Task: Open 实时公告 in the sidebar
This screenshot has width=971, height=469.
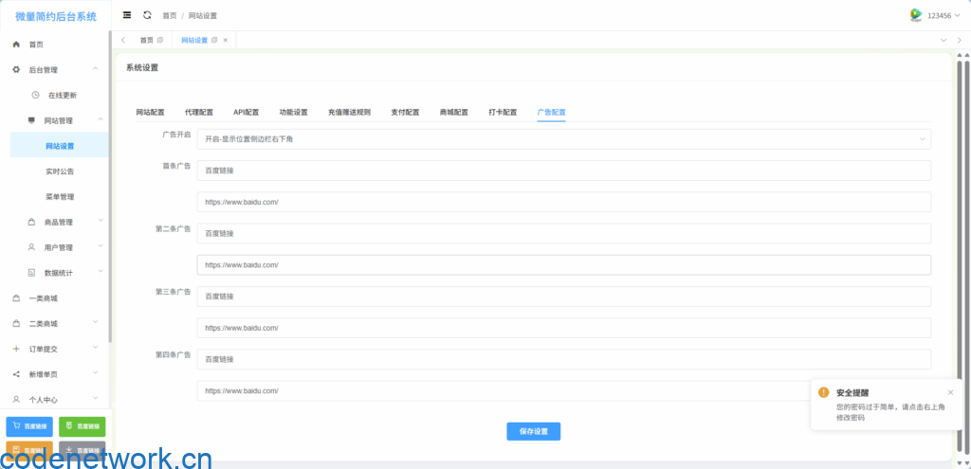Action: (x=60, y=171)
